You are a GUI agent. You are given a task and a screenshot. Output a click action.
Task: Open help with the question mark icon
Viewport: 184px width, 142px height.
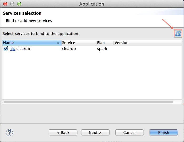[x=9, y=132]
